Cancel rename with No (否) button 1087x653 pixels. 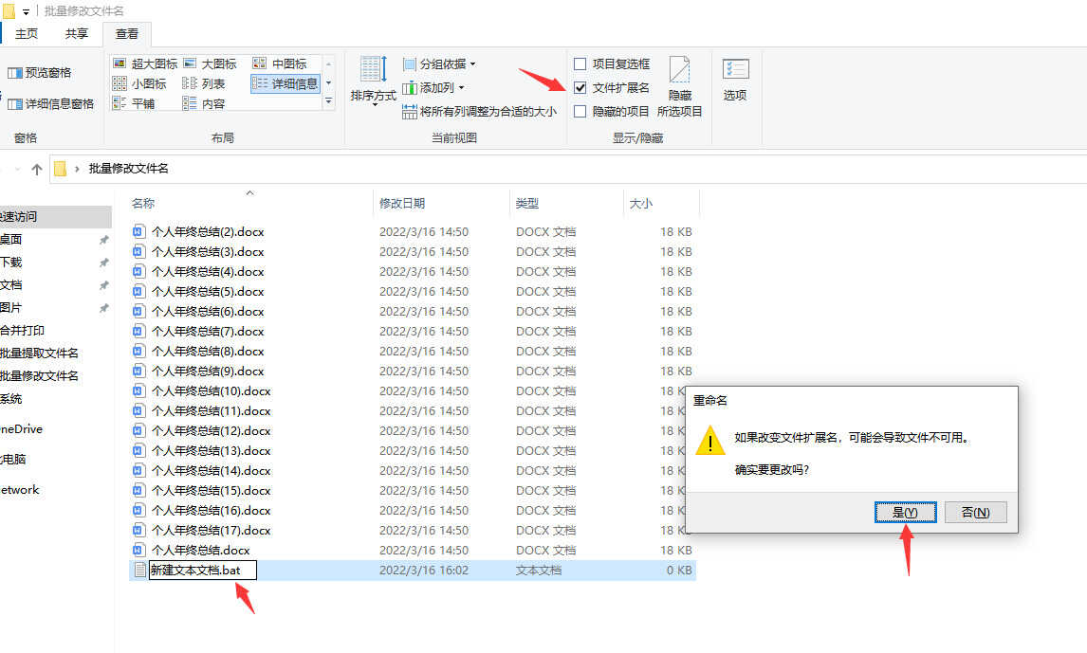coord(975,512)
